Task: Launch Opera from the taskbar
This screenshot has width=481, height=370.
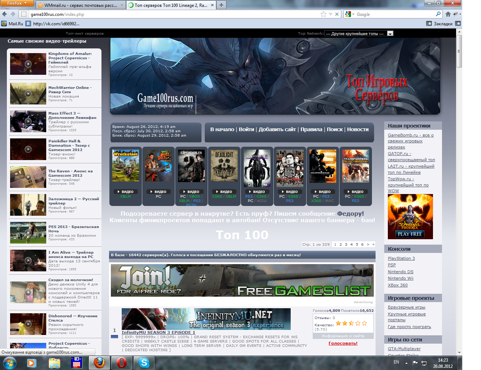Action: point(121,362)
